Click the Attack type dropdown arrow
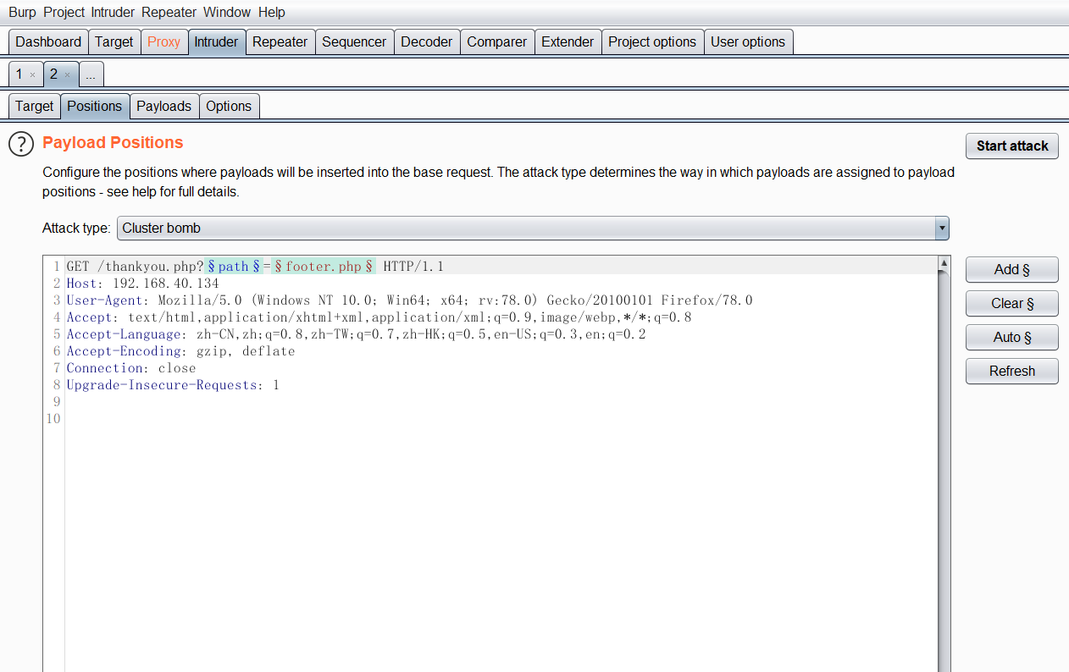The image size is (1069, 672). tap(942, 229)
